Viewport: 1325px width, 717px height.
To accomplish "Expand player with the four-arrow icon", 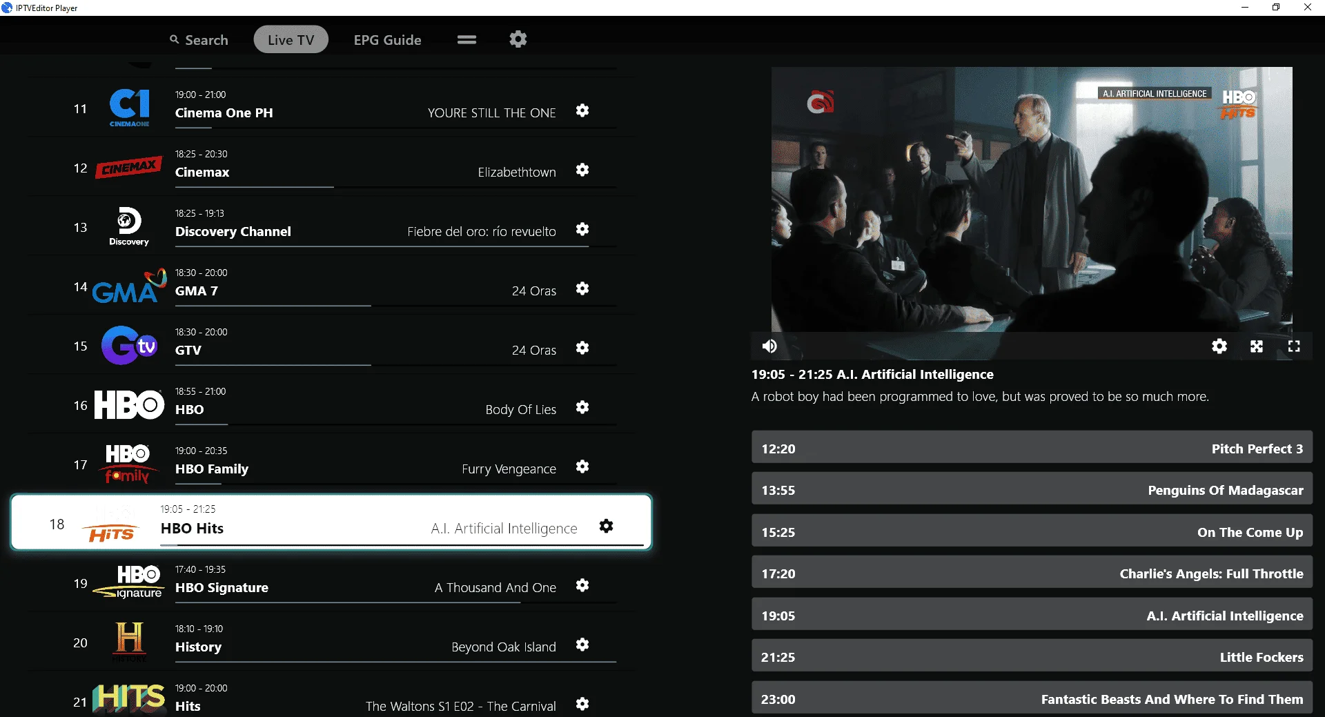I will tap(1257, 346).
